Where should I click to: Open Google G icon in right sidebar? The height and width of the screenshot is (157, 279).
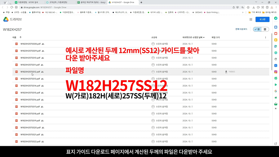tap(276, 91)
